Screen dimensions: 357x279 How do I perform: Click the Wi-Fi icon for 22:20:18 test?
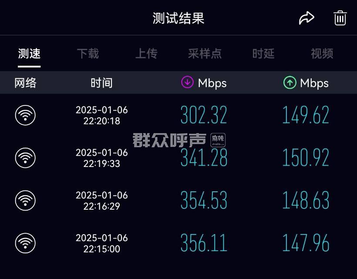(25, 115)
